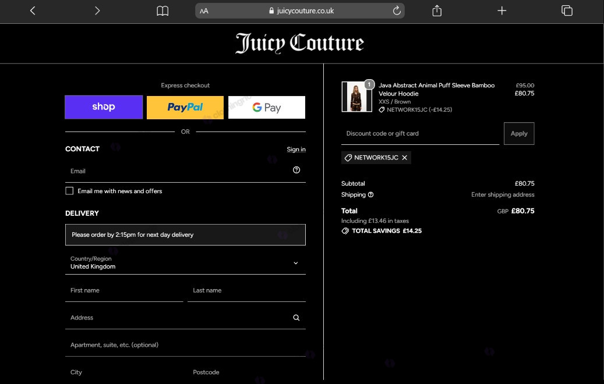
Task: Click the juicycouture.co.uk address bar
Action: [300, 11]
